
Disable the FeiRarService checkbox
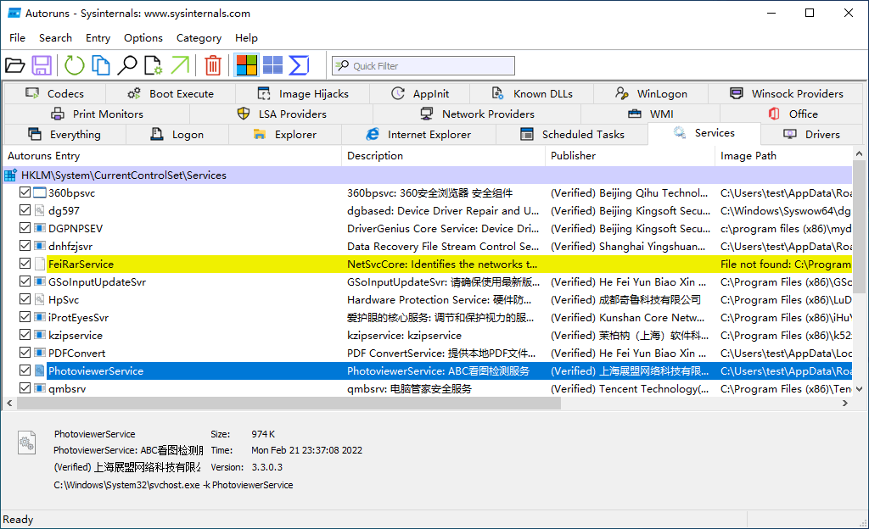[25, 264]
